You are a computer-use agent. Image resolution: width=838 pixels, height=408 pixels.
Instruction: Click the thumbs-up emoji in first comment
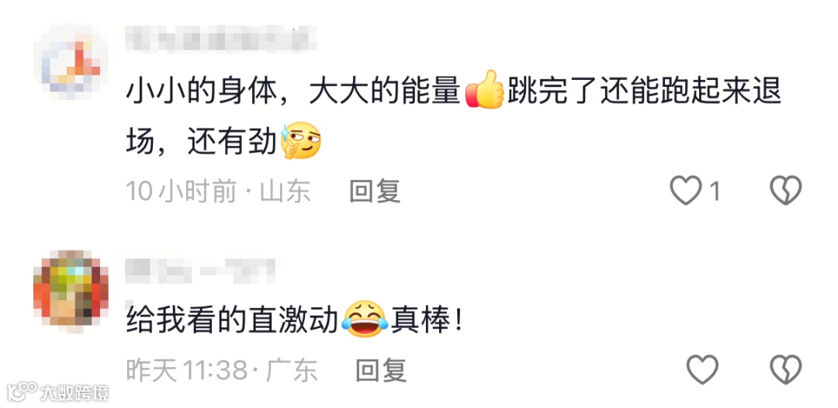(x=485, y=90)
